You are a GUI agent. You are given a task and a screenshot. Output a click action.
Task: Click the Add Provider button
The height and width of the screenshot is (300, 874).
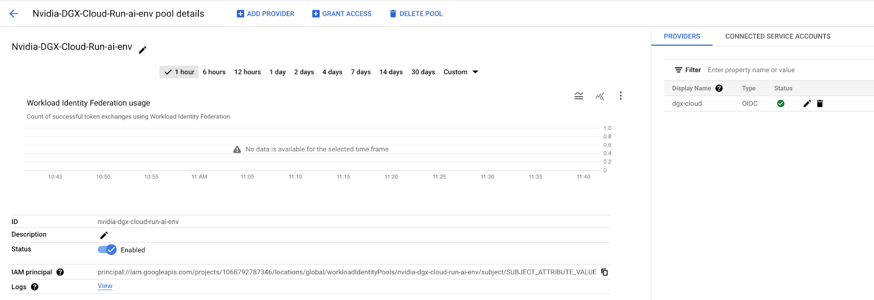(x=265, y=14)
